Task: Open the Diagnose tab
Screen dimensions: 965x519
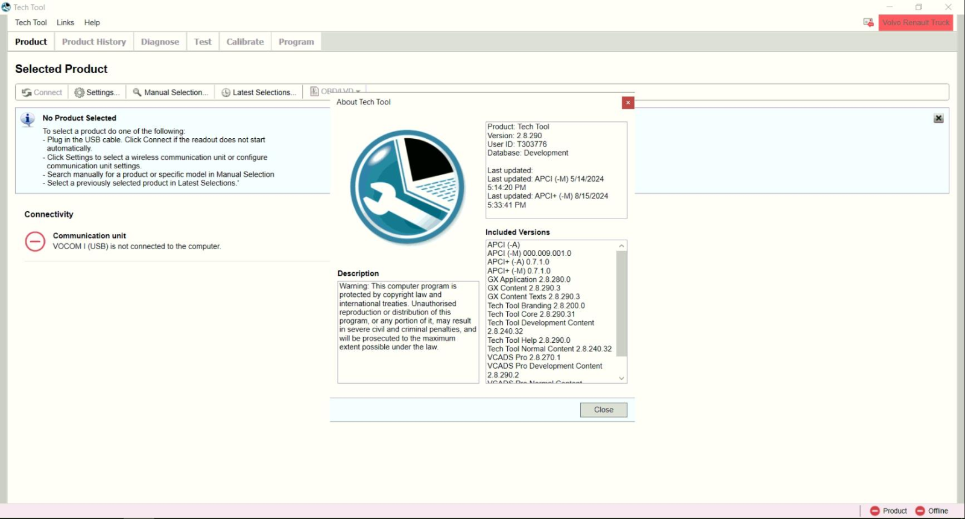Action: point(160,42)
